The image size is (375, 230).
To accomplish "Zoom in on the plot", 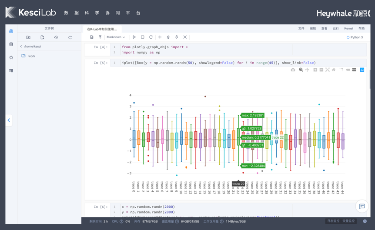I will pyautogui.click(x=315, y=70).
